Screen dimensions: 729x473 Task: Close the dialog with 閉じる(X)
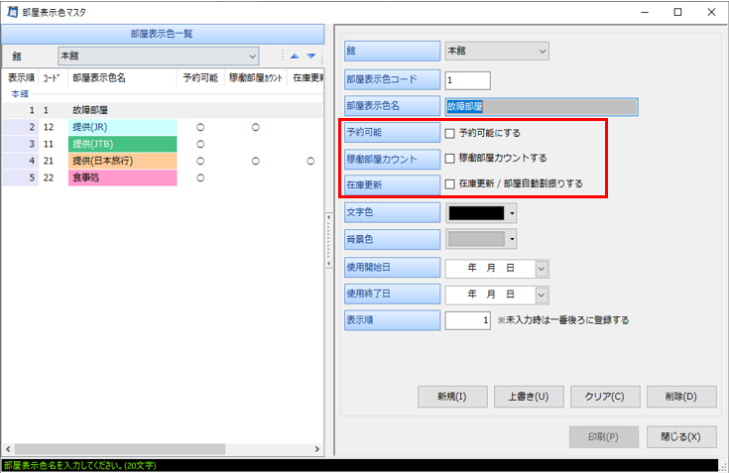[680, 436]
